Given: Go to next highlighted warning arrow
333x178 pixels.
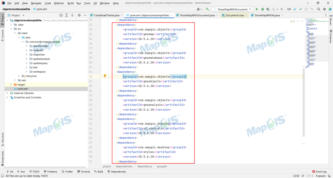Looking at the screenshot, I should coord(302,21).
